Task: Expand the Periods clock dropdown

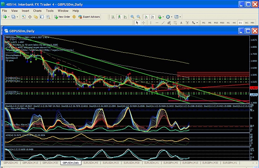Action: 172,17
